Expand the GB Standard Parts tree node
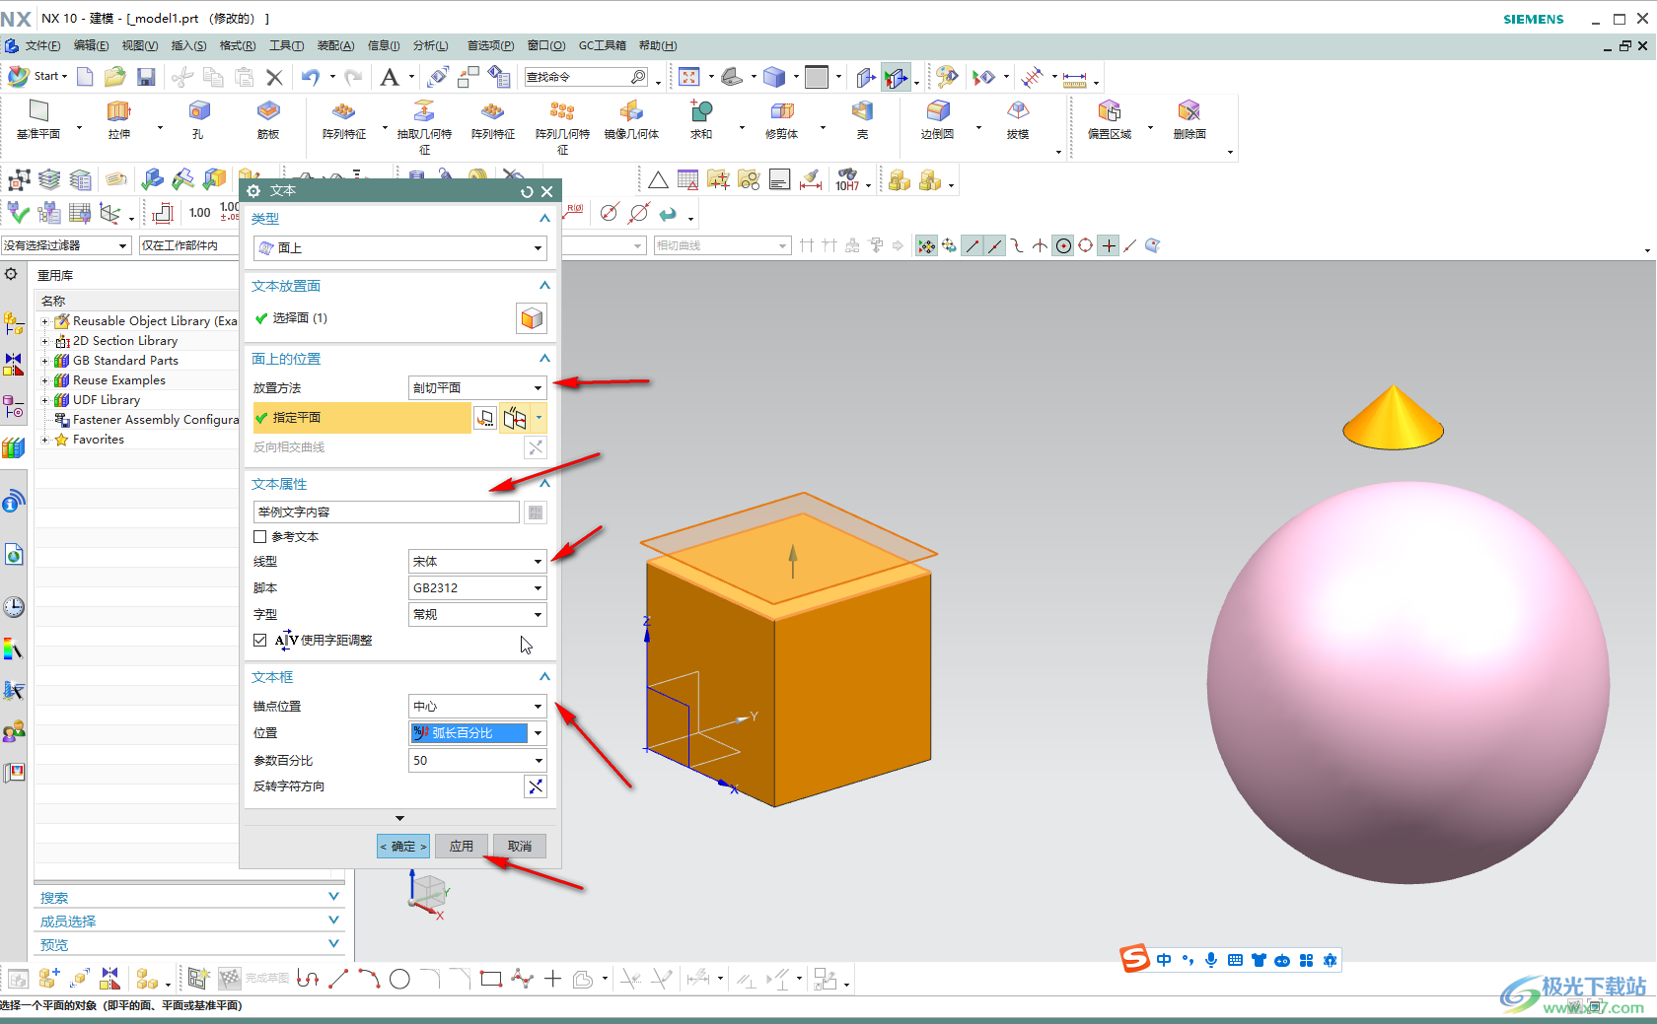Viewport: 1657px width, 1024px height. point(44,361)
